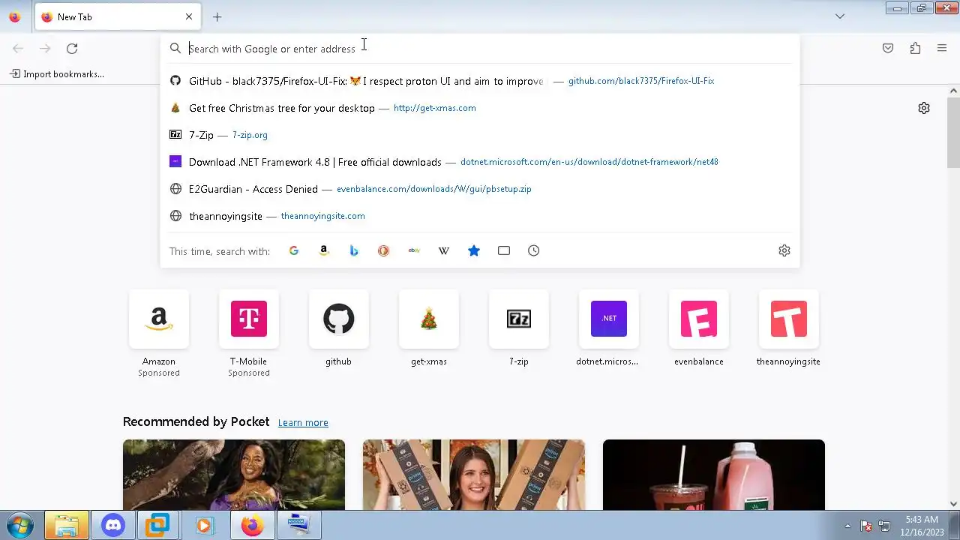Search history using the clock icon
The width and height of the screenshot is (960, 540).
[x=534, y=250]
